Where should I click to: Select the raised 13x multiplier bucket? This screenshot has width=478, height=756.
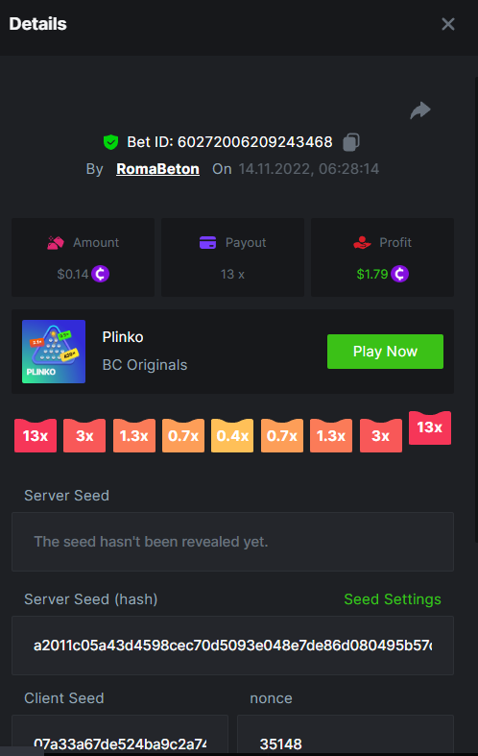coord(430,427)
